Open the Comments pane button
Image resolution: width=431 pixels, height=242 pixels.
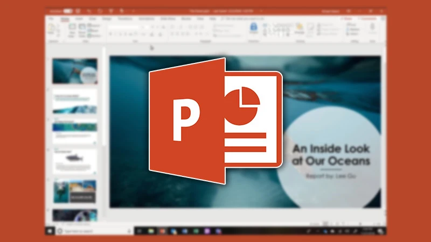point(367,19)
